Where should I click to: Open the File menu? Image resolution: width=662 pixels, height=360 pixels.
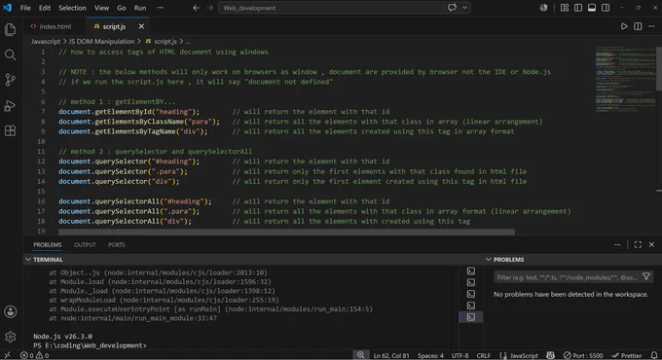click(25, 8)
